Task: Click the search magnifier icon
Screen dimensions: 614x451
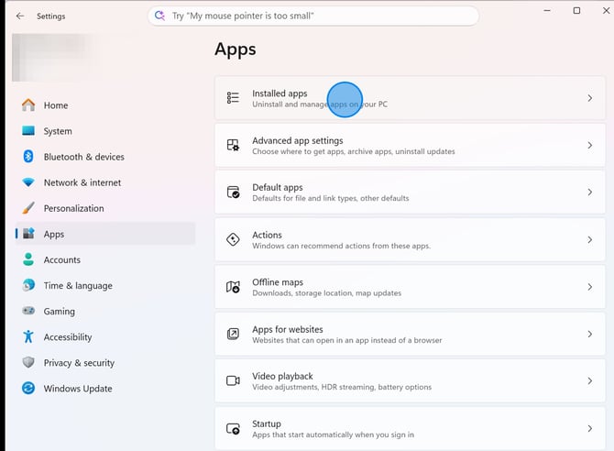Action: [159, 16]
